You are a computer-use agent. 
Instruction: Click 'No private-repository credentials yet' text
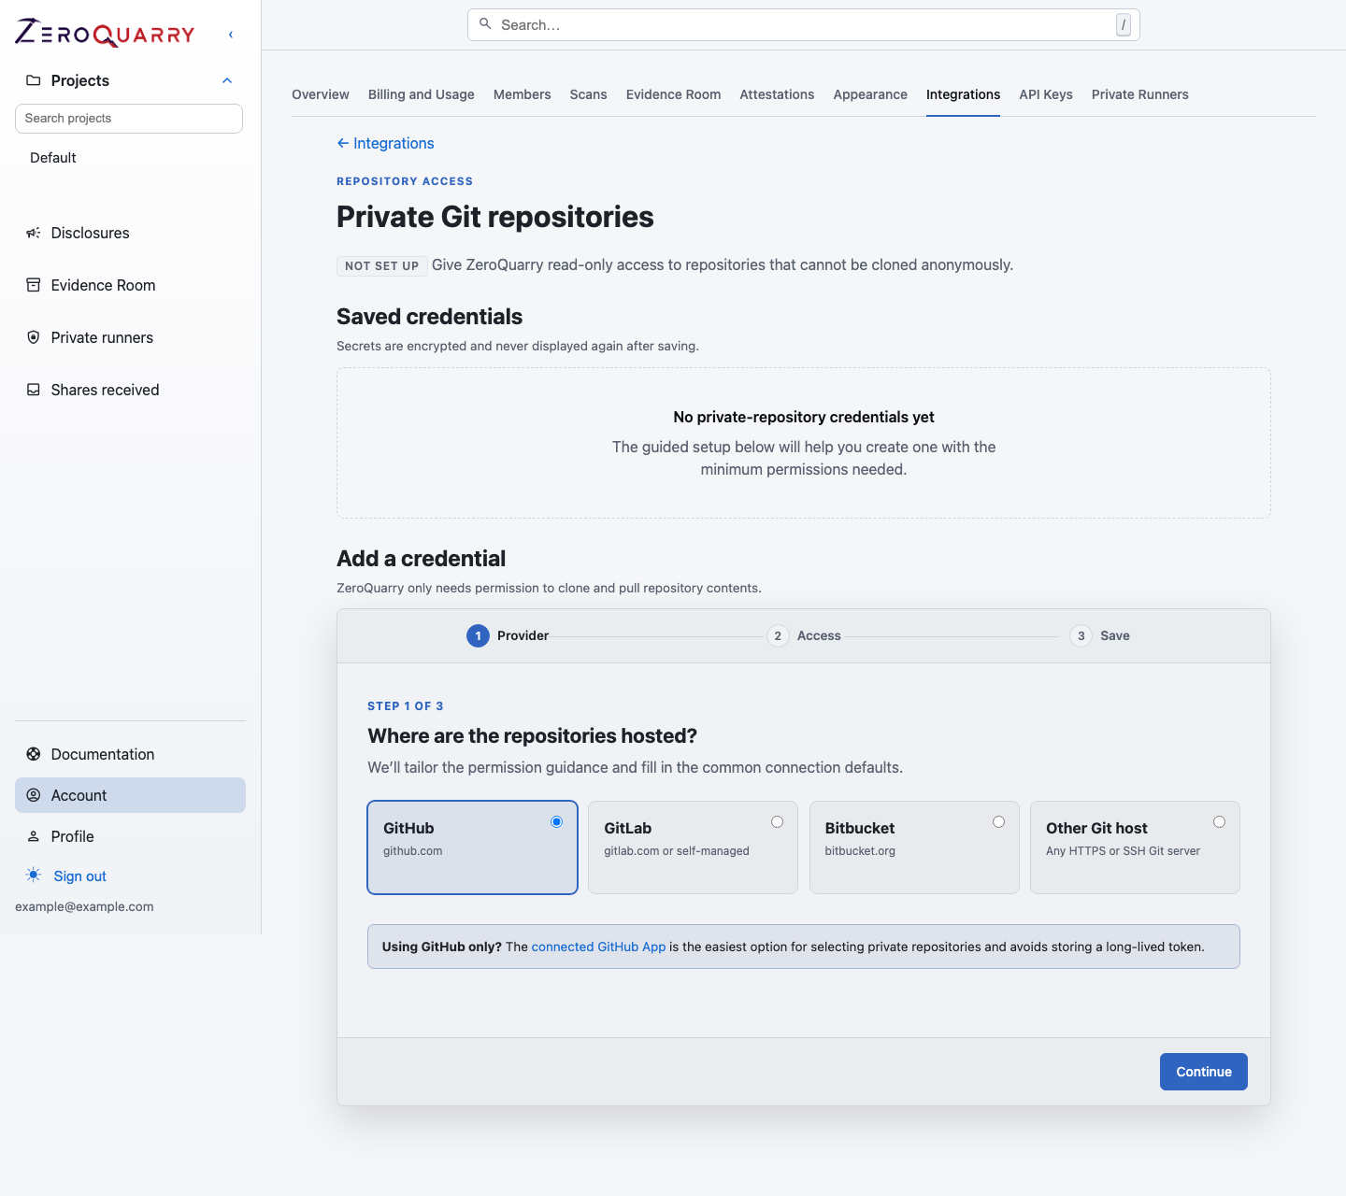(804, 417)
